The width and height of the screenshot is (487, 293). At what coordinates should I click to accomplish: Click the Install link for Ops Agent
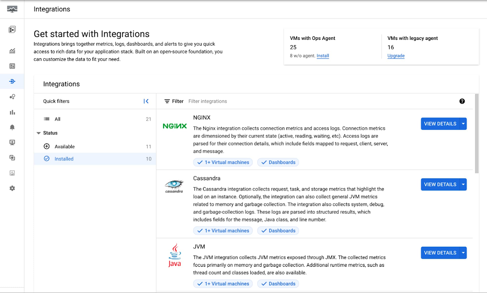click(x=322, y=56)
